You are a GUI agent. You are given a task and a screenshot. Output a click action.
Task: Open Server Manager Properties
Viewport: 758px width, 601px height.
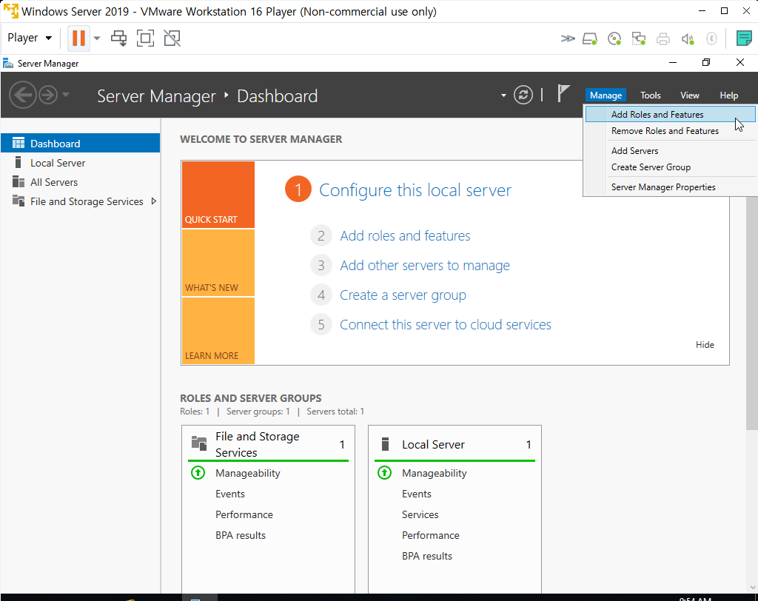670,187
